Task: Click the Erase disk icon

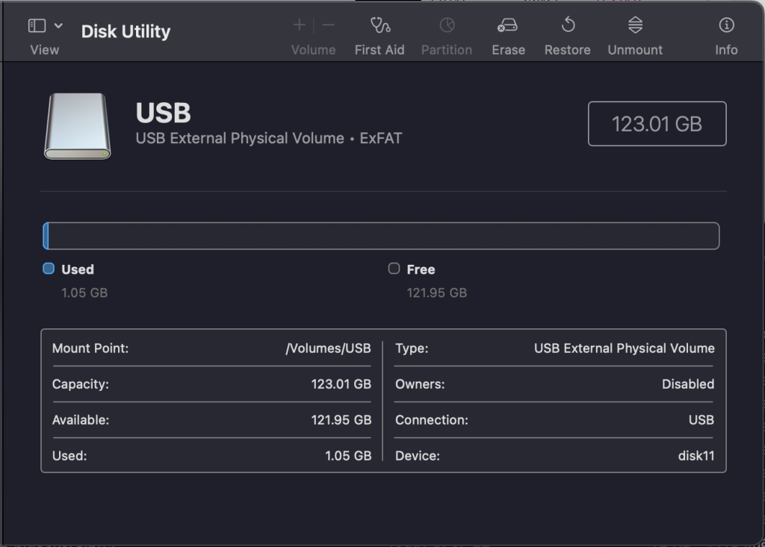Action: click(507, 26)
